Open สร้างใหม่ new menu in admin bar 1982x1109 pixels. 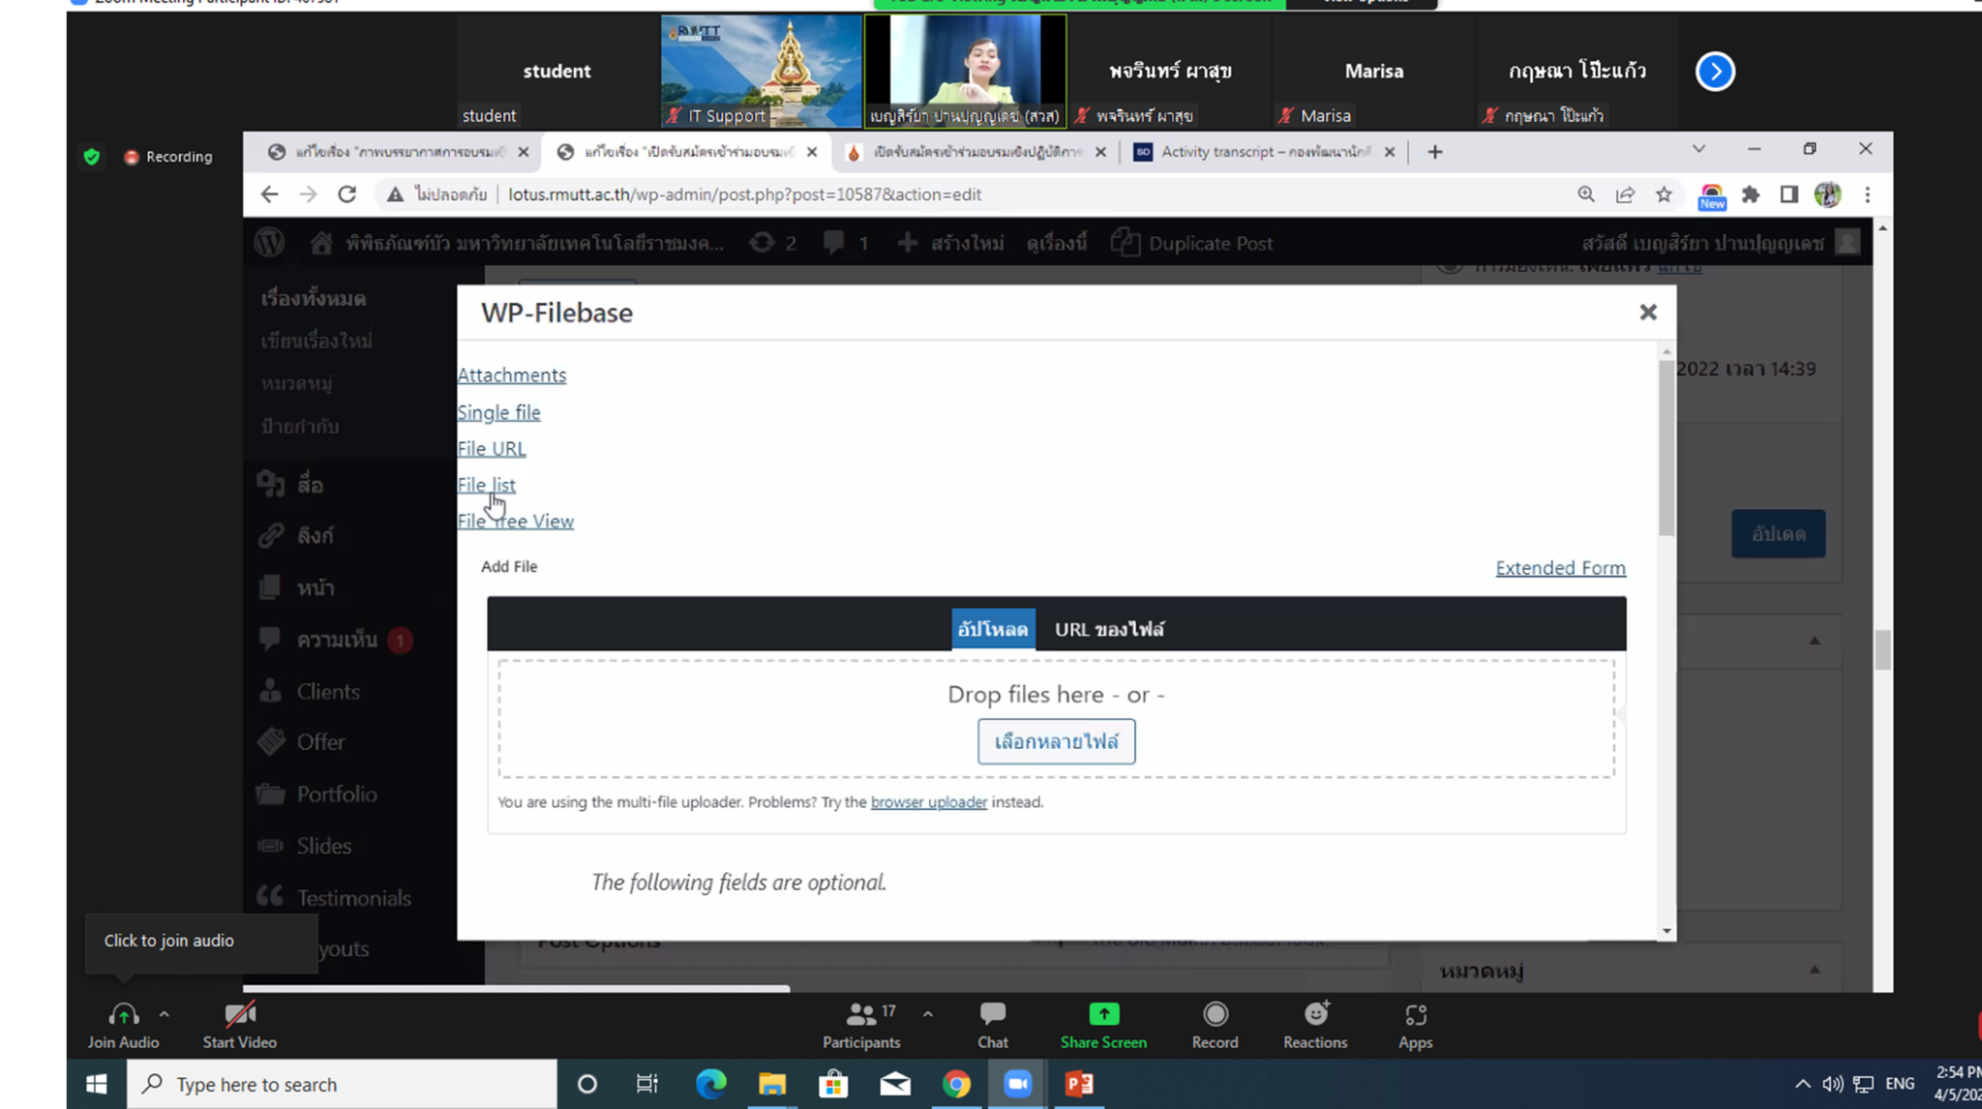(950, 243)
